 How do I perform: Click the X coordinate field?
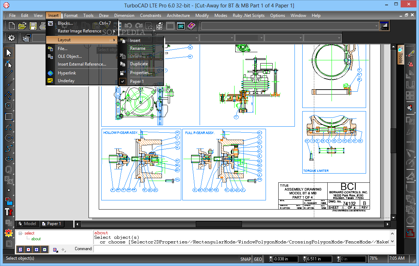[x=285, y=259]
